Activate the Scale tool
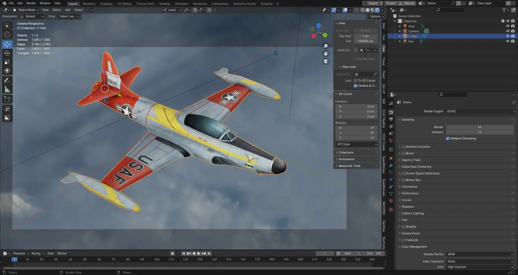 point(7,62)
